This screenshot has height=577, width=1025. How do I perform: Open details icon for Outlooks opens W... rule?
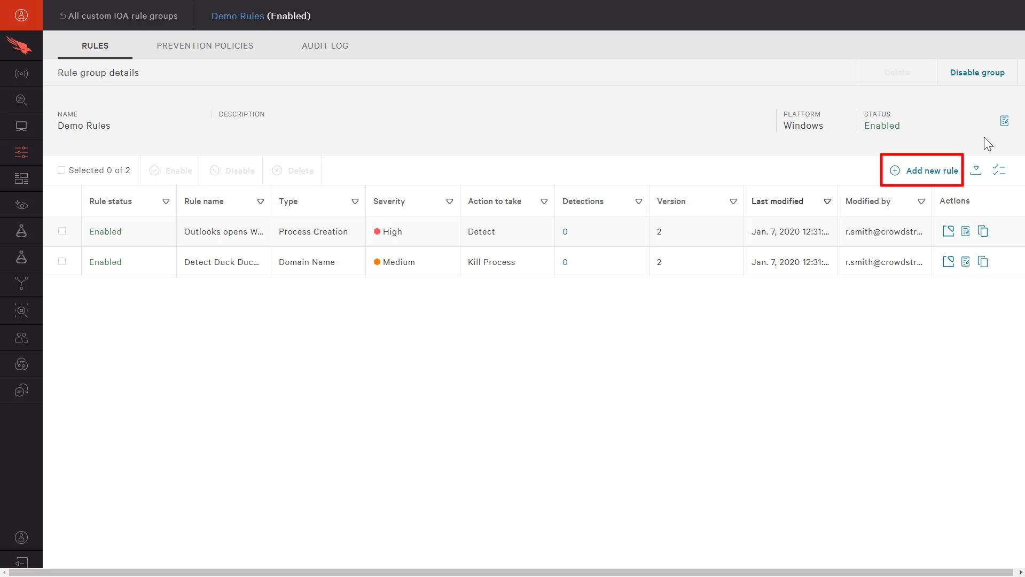[948, 231]
